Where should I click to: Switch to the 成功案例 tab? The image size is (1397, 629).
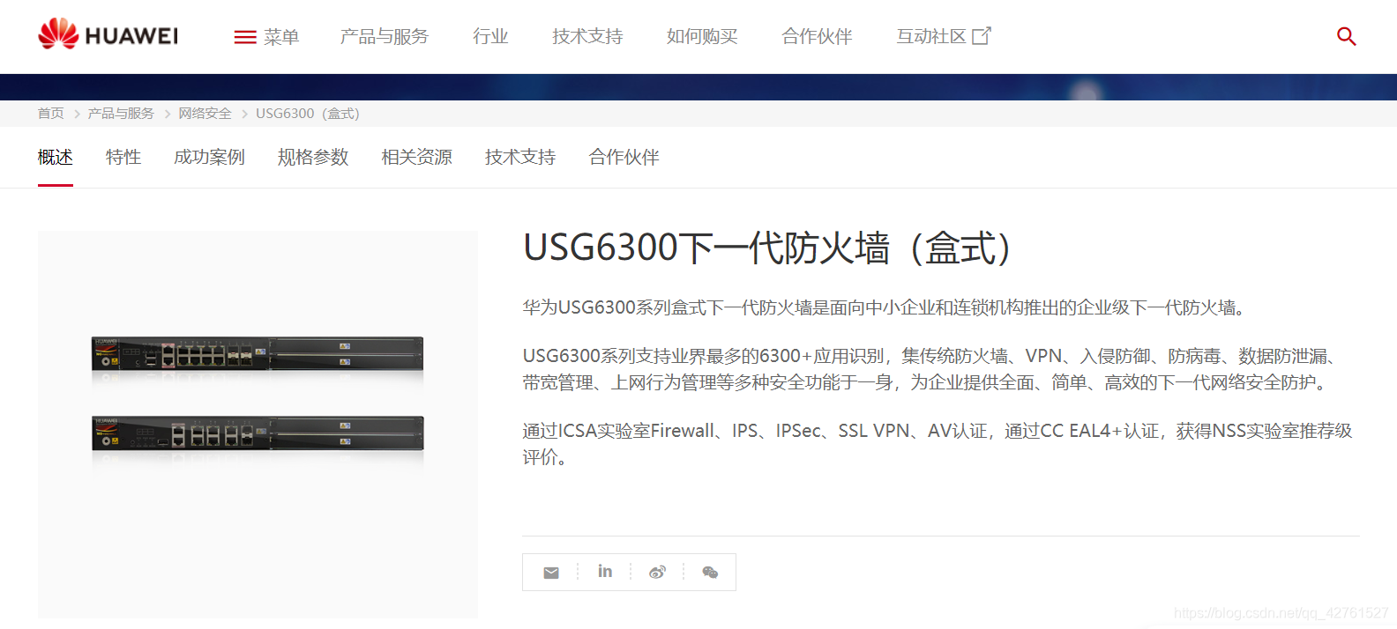209,157
